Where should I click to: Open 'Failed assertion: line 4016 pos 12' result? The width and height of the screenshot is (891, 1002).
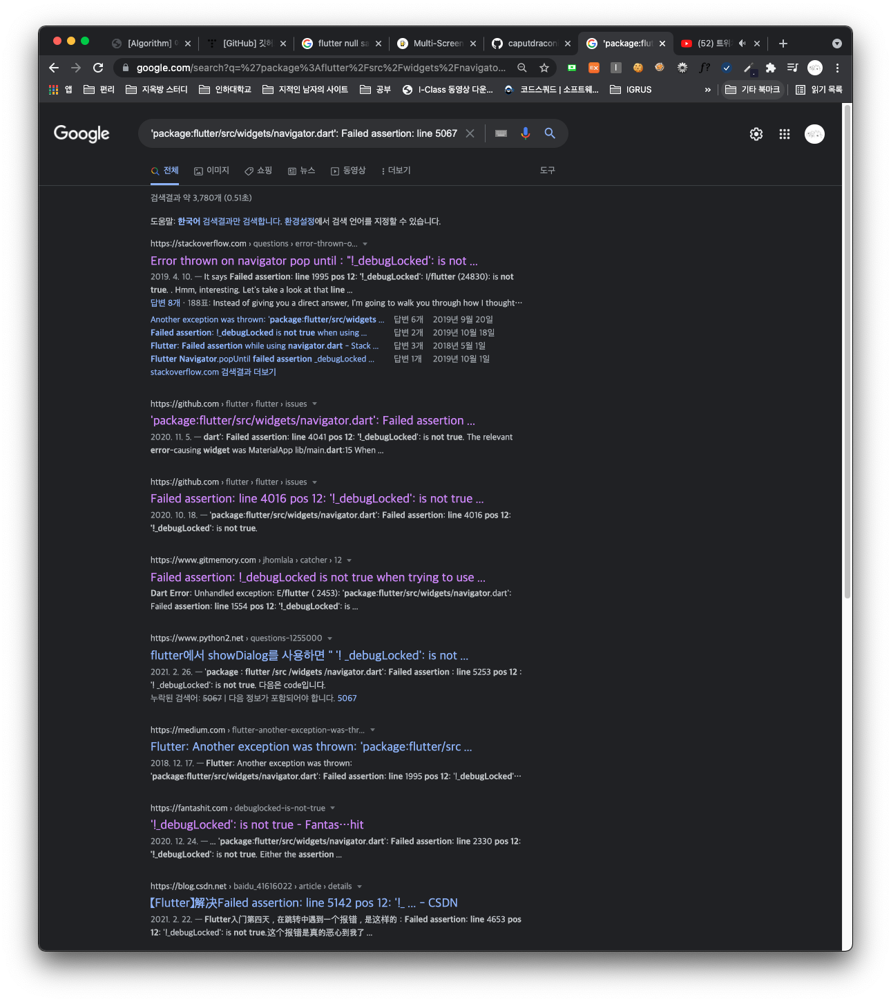317,499
